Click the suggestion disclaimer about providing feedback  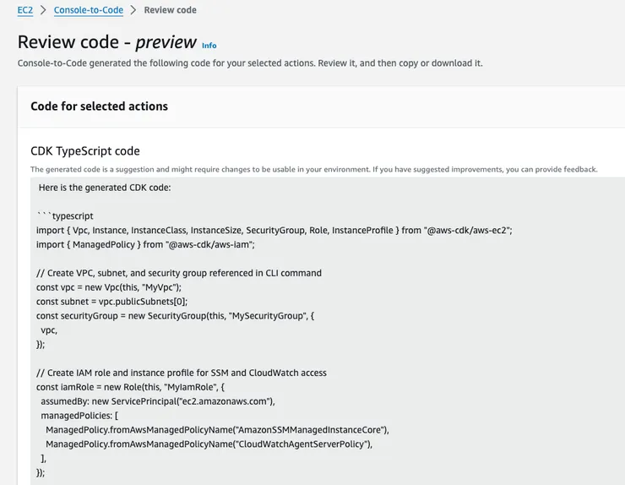(313, 169)
